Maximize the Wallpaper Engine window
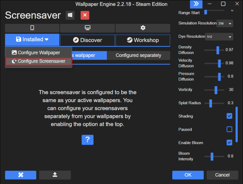 223,4
